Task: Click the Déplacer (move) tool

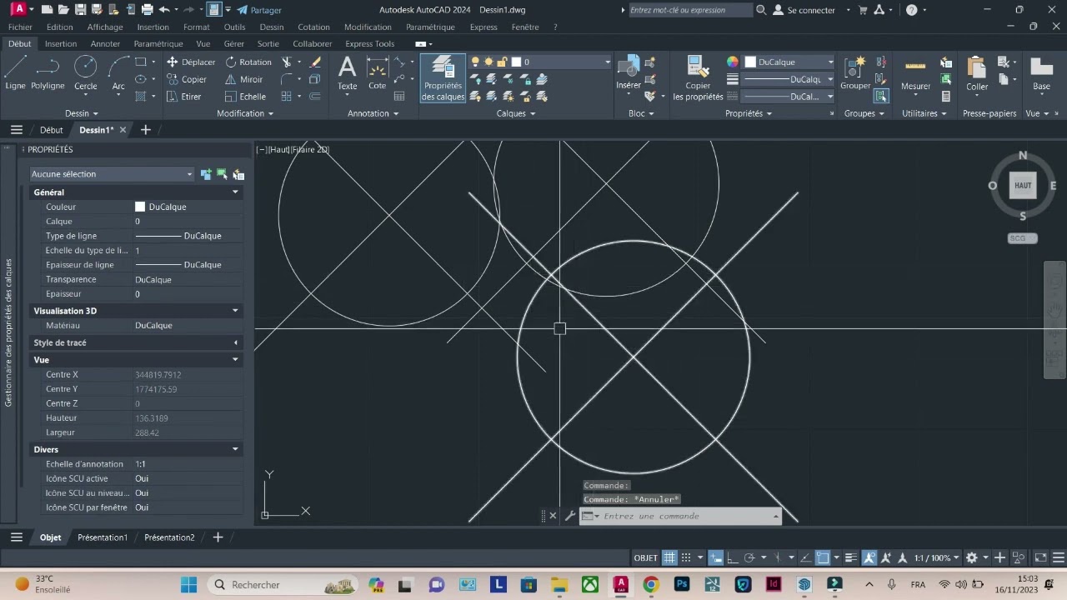Action: click(191, 62)
